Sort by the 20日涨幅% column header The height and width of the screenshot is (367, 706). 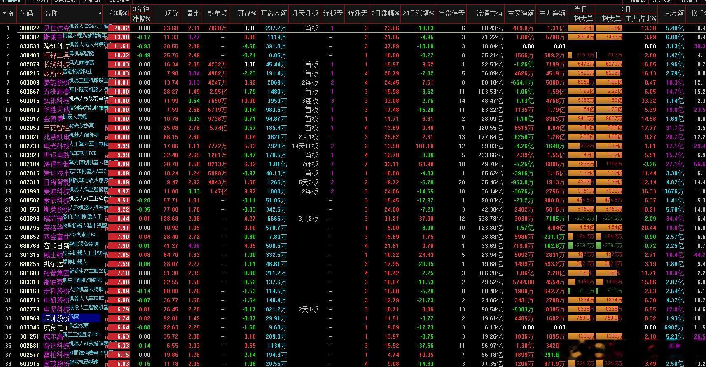(x=418, y=13)
